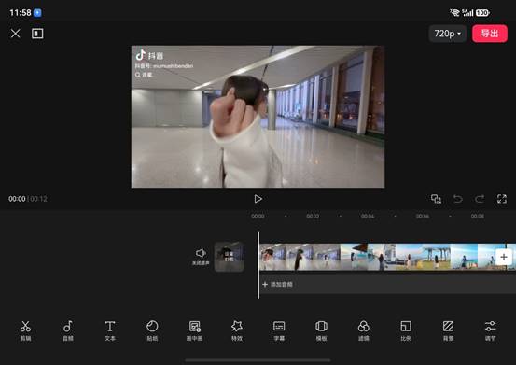Viewport: 516px width, 365px height.
Task: Open the 画中画 (picture-in-picture) tool
Action: click(194, 330)
